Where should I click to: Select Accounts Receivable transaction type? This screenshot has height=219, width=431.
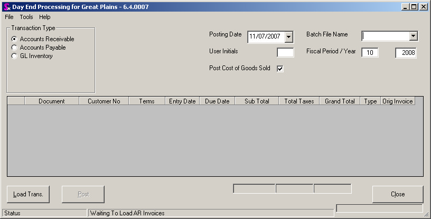(x=14, y=39)
